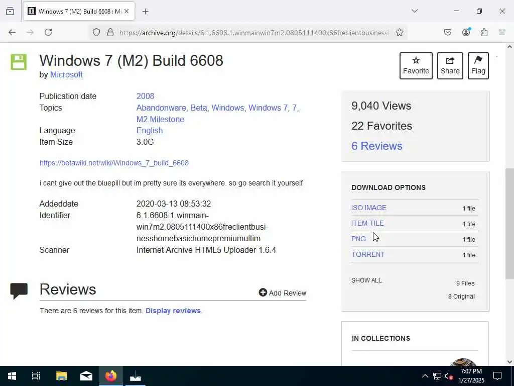Screen dimensions: 514x386
Task: Open the Extensions puzzle icon
Action: [x=484, y=32]
